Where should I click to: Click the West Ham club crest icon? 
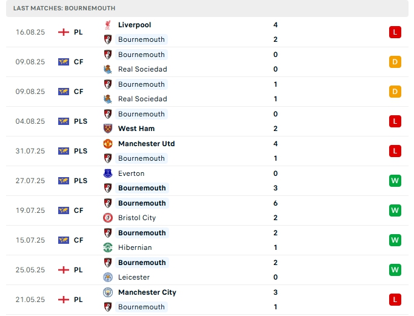click(108, 129)
